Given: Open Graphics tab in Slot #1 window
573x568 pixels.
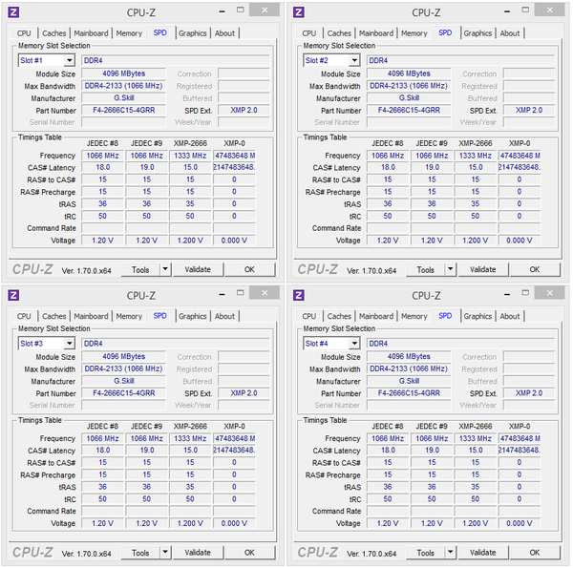Looking at the screenshot, I should pos(193,33).
